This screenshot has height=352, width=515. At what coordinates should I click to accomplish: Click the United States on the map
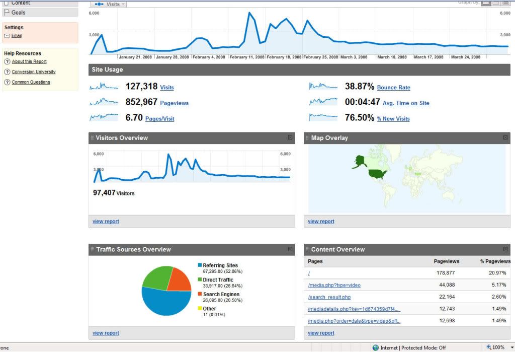pos(377,174)
